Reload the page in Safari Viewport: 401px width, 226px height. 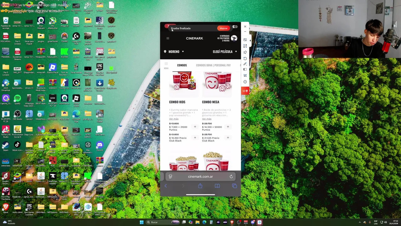(231, 176)
